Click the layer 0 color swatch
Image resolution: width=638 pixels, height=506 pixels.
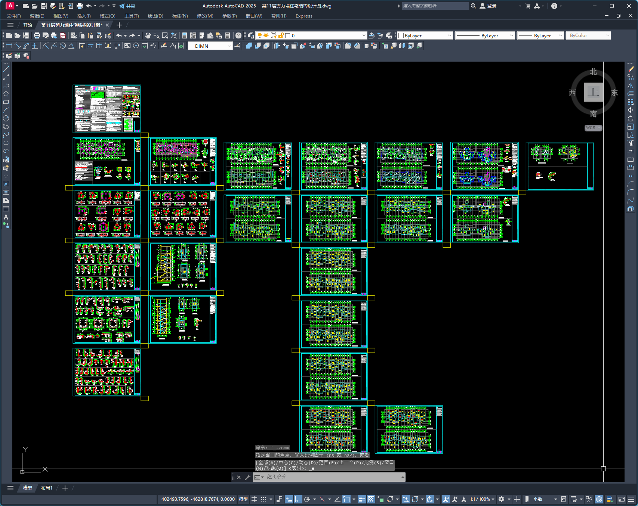point(287,35)
